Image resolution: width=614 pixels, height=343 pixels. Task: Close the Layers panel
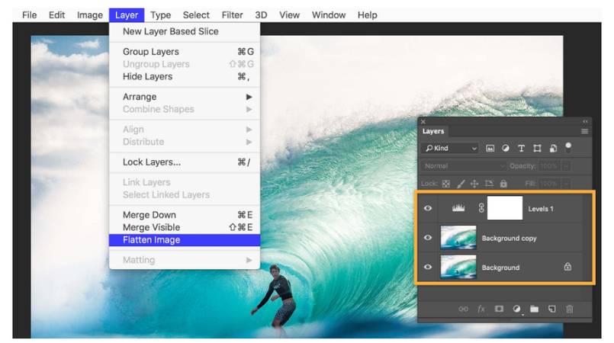click(423, 122)
